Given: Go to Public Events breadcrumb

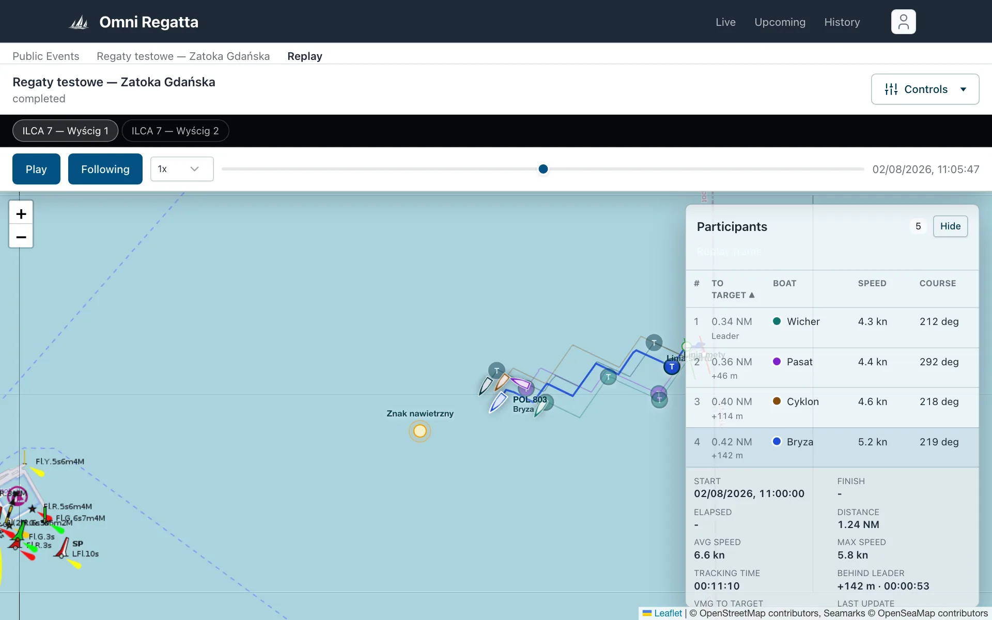Looking at the screenshot, I should tap(46, 56).
